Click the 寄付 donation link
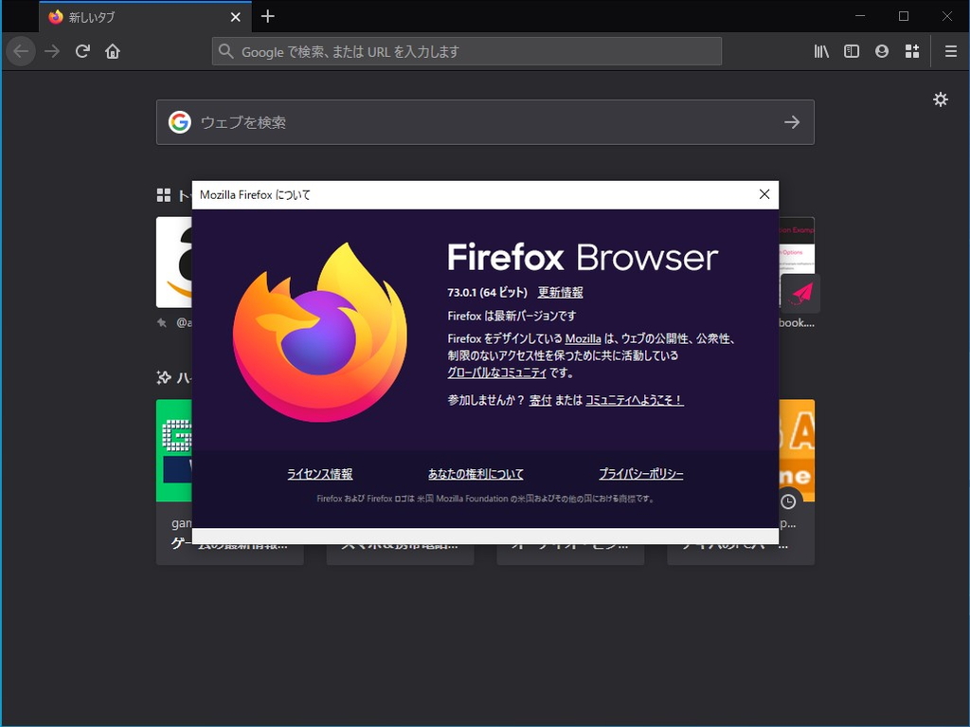Image resolution: width=970 pixels, height=727 pixels. pyautogui.click(x=540, y=400)
